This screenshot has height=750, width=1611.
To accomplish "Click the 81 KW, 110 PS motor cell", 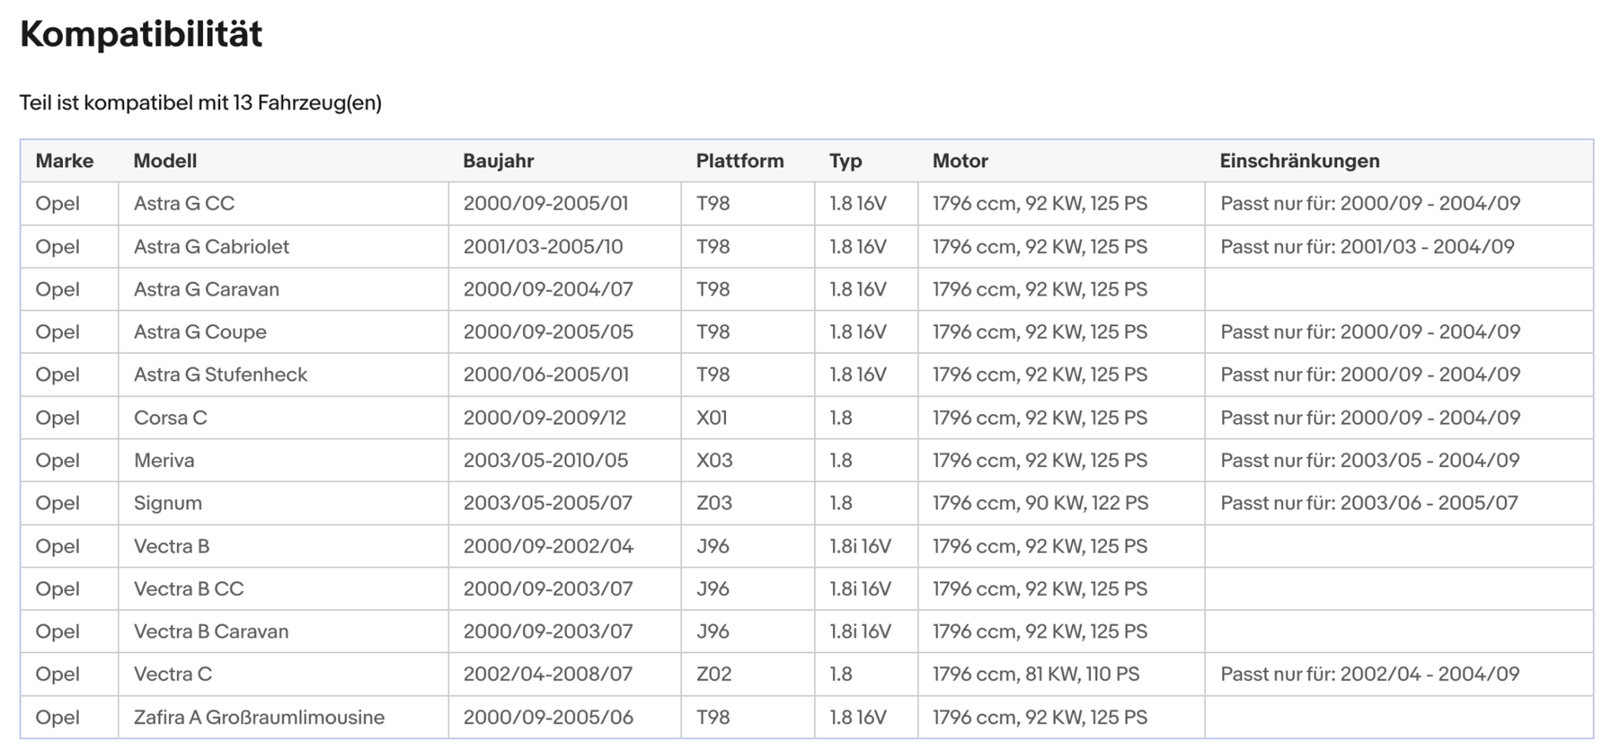I will [x=1036, y=674].
